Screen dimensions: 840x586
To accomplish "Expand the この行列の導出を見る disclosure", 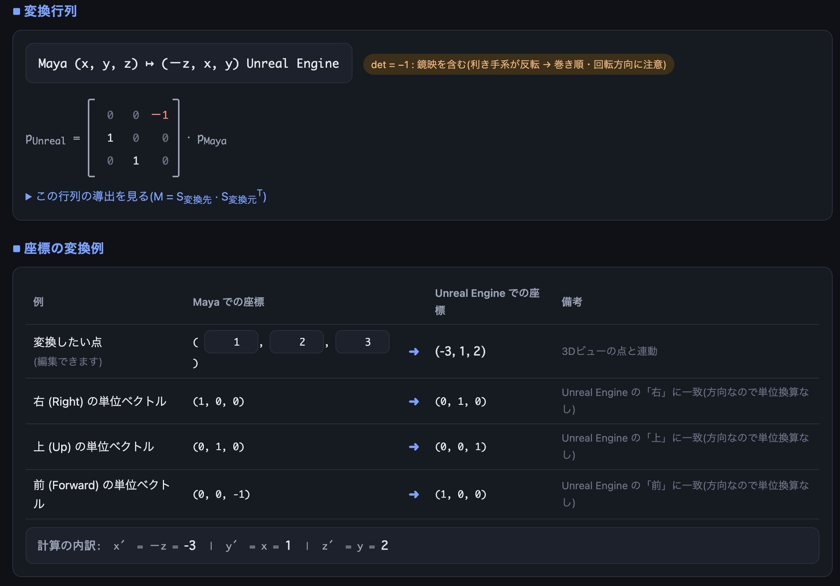I will pos(146,197).
